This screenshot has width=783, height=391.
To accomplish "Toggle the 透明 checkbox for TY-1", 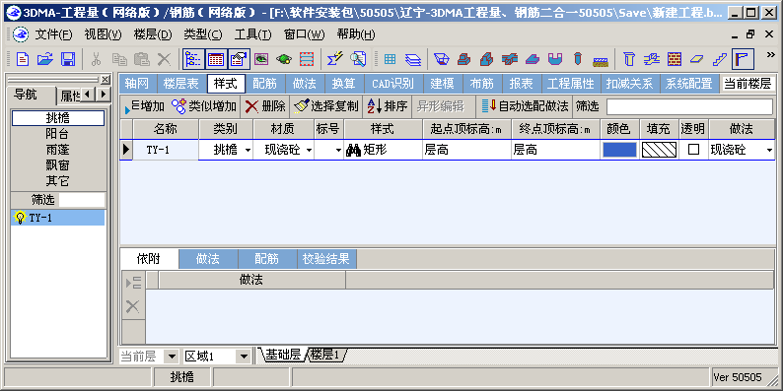I will pyautogui.click(x=693, y=150).
